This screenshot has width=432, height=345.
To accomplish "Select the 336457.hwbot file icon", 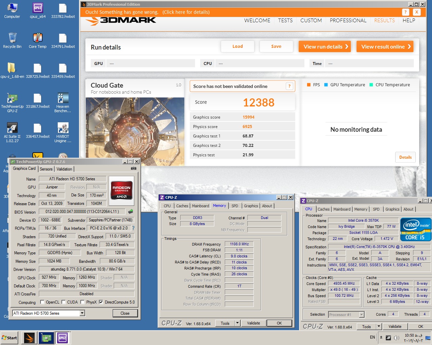I will coord(37,130).
